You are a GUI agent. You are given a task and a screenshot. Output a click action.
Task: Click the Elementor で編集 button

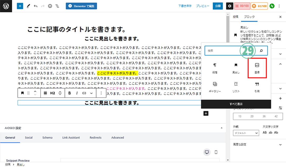click(x=81, y=6)
